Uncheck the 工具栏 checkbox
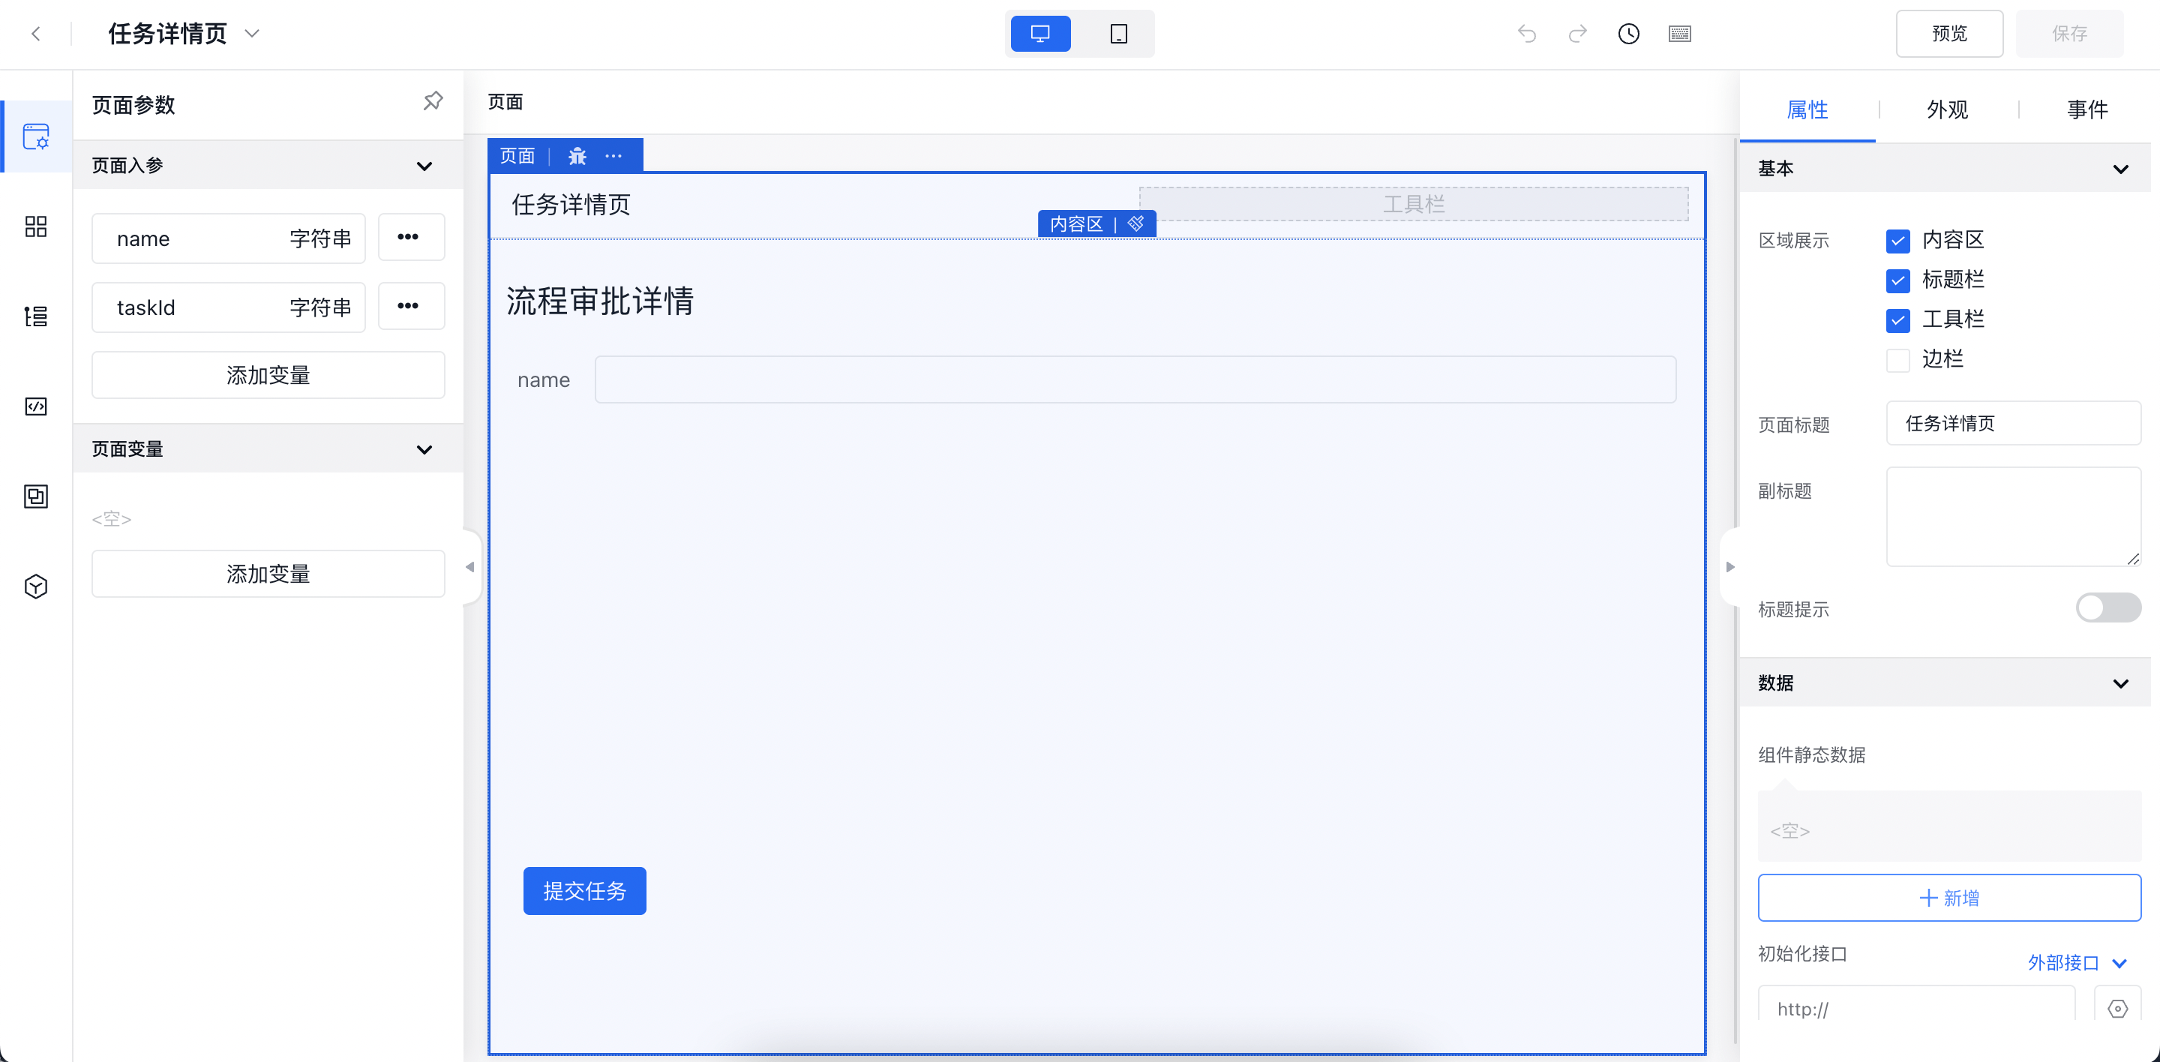2160x1062 pixels. pos(1897,320)
